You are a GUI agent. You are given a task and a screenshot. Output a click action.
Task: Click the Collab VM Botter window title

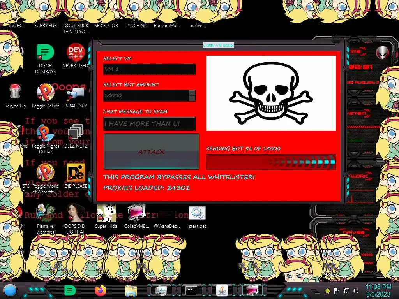(x=218, y=45)
